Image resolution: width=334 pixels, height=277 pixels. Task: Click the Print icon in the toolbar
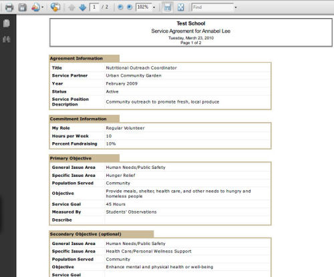point(9,7)
